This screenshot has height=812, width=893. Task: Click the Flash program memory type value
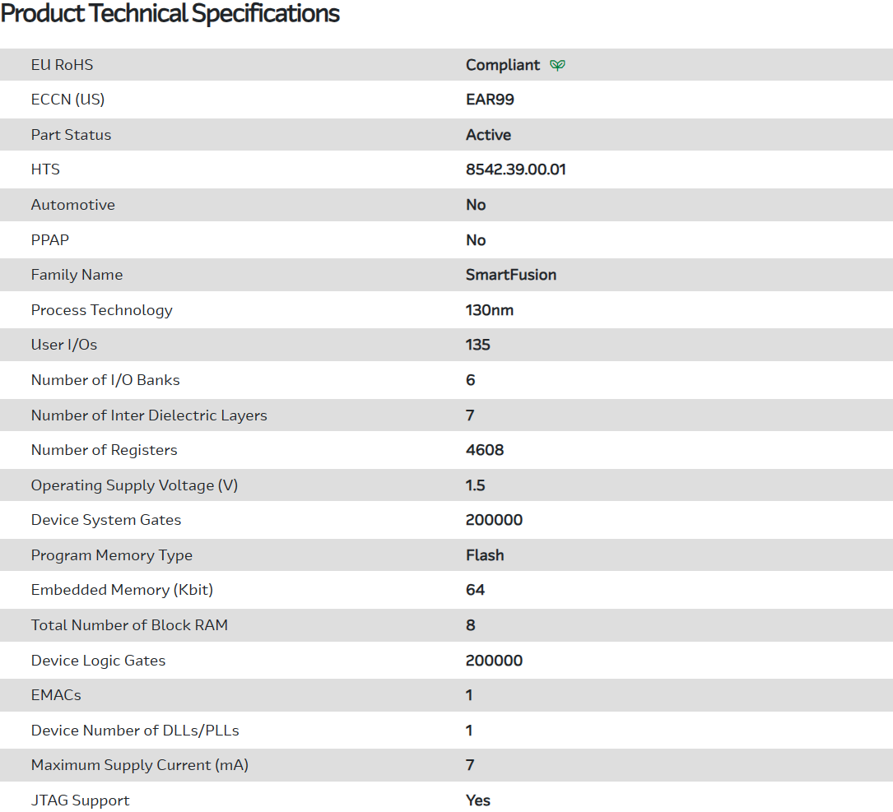(485, 555)
